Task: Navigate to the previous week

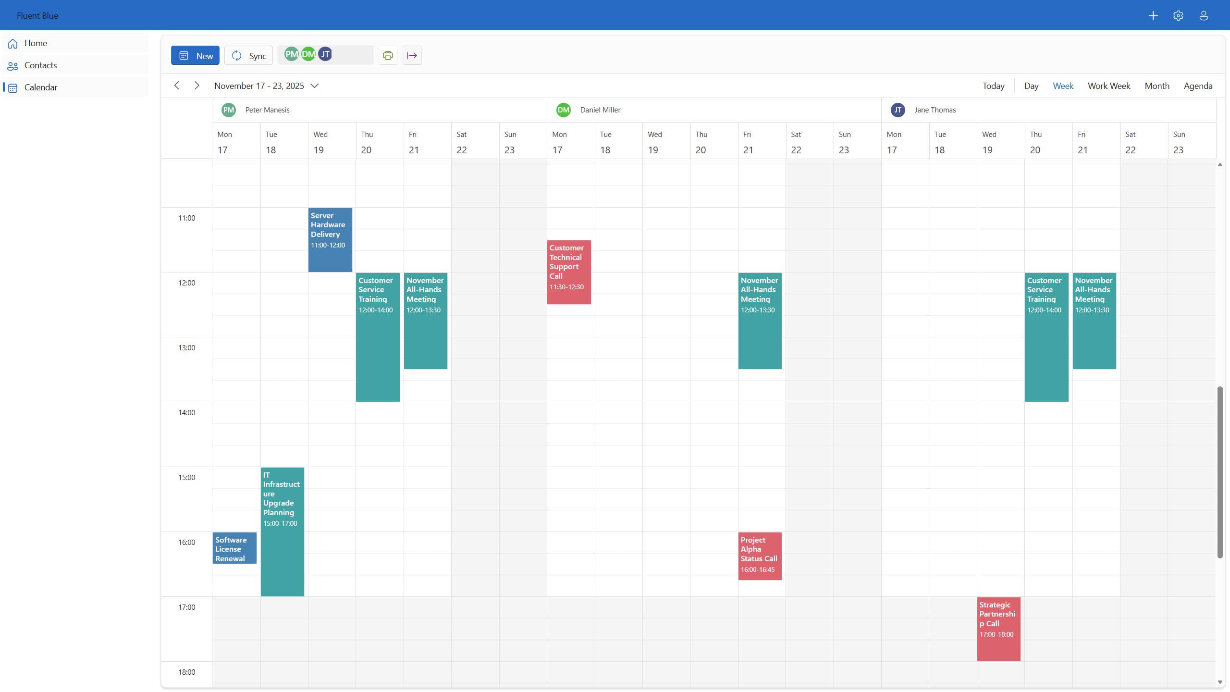Action: tap(177, 85)
